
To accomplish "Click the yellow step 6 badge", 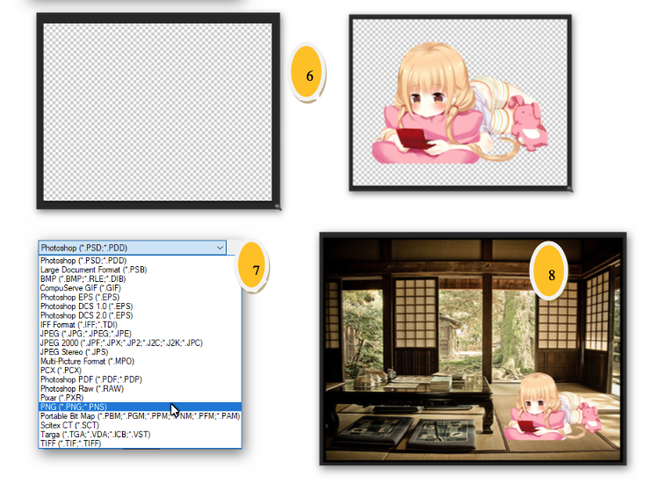I will (309, 76).
